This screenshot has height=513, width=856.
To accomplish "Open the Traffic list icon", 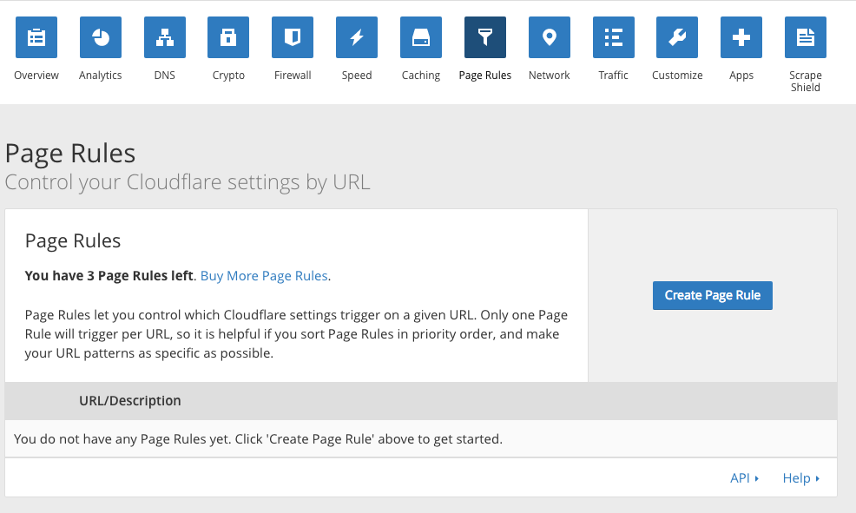I will (x=614, y=37).
